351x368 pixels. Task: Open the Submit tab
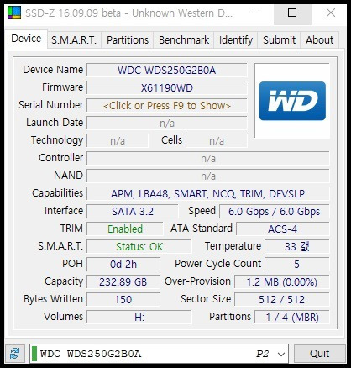[x=279, y=39]
